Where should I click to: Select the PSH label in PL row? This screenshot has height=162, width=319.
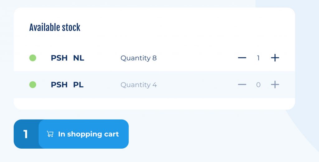coord(59,85)
